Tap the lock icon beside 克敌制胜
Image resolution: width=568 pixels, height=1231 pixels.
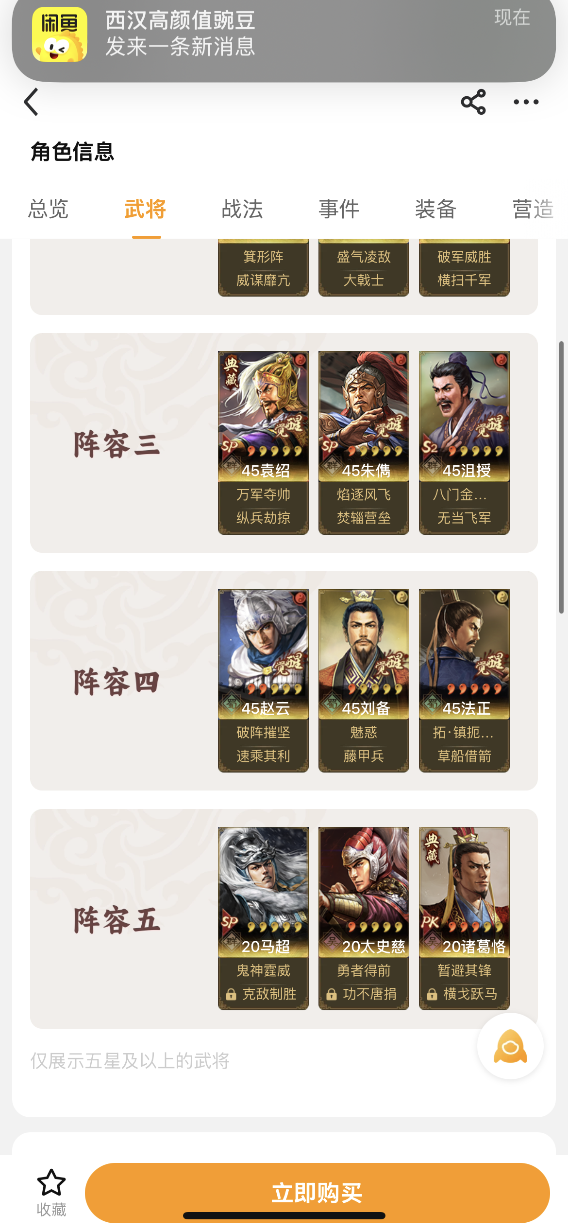[x=231, y=994]
